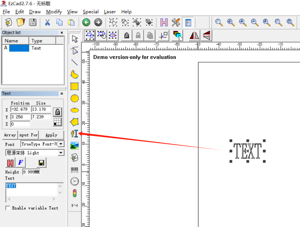Open the Hatch tool in top toolbar

[164, 22]
